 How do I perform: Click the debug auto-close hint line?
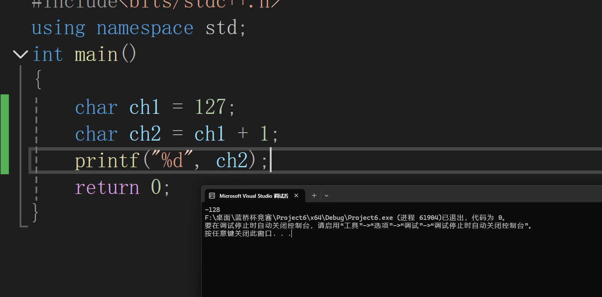pyautogui.click(x=369, y=226)
